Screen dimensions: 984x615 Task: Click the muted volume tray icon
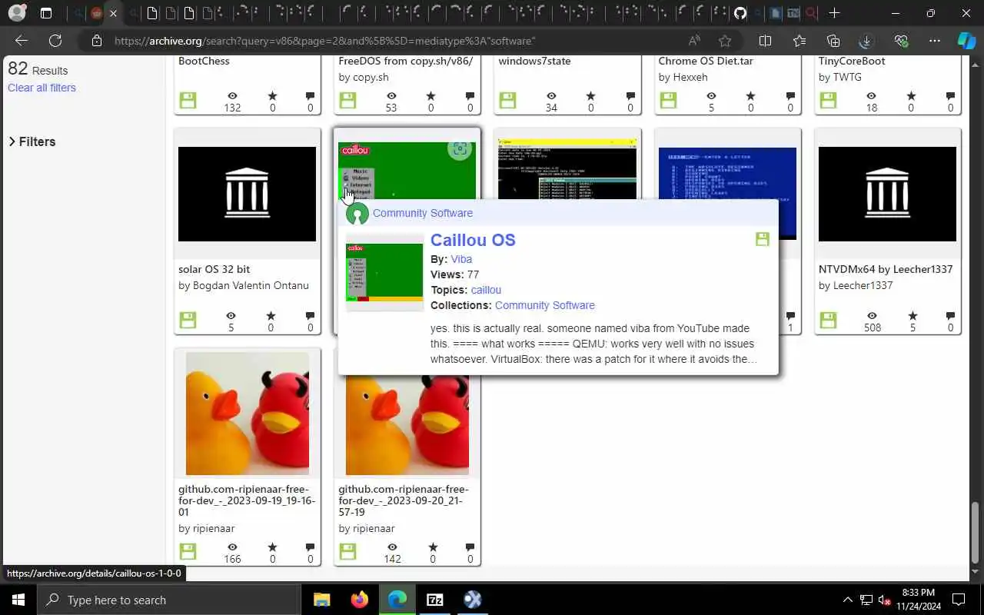point(885,600)
